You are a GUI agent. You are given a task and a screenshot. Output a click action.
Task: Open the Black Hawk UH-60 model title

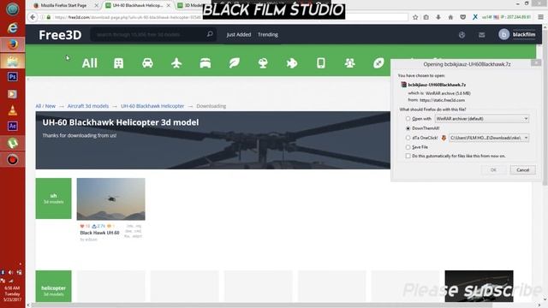(x=99, y=233)
